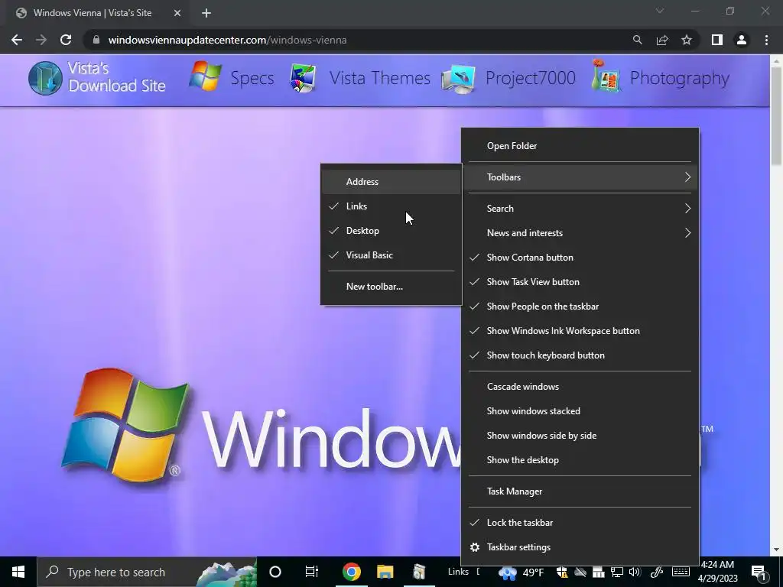This screenshot has width=783, height=587.
Task: Click the Cortana circle on taskbar
Action: click(275, 572)
